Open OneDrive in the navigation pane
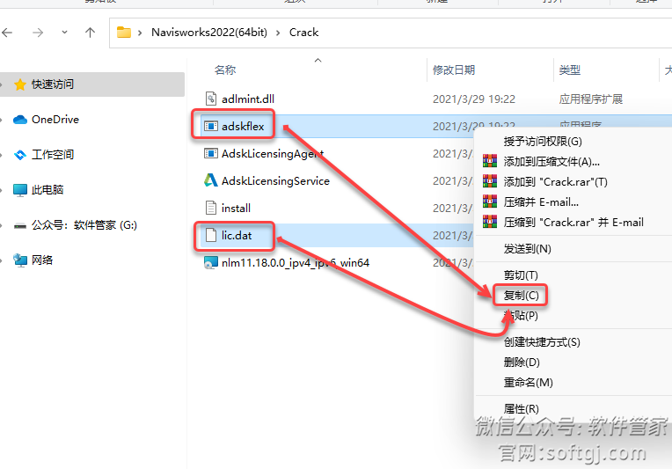Image resolution: width=672 pixels, height=469 pixels. (x=55, y=120)
